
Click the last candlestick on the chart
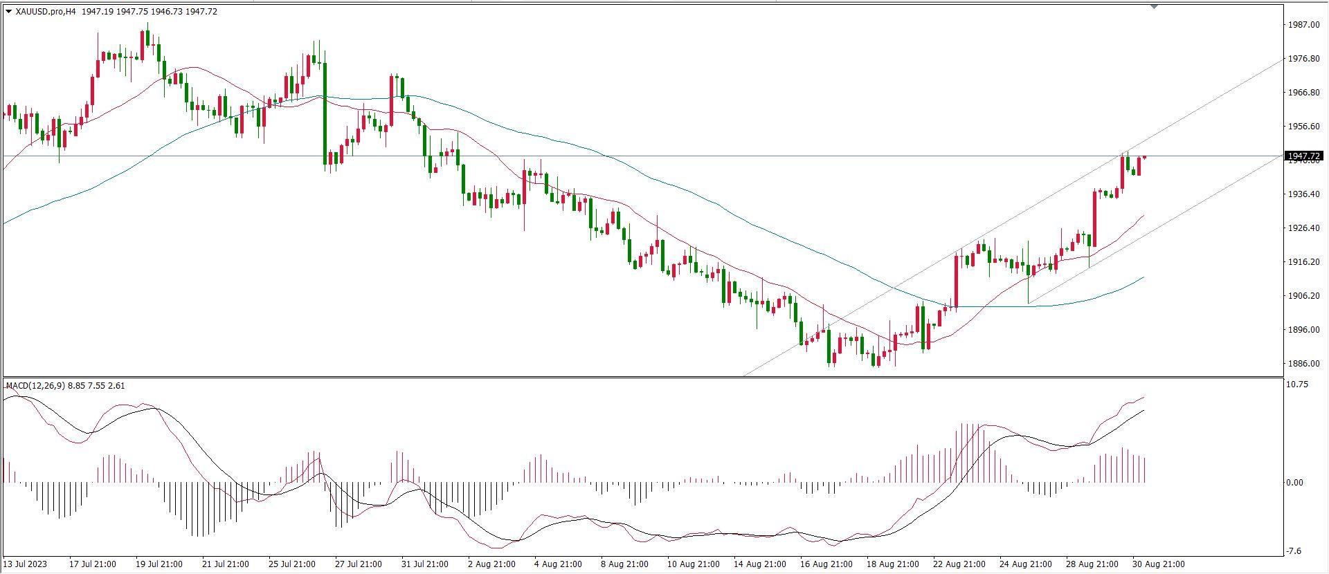[1145, 158]
